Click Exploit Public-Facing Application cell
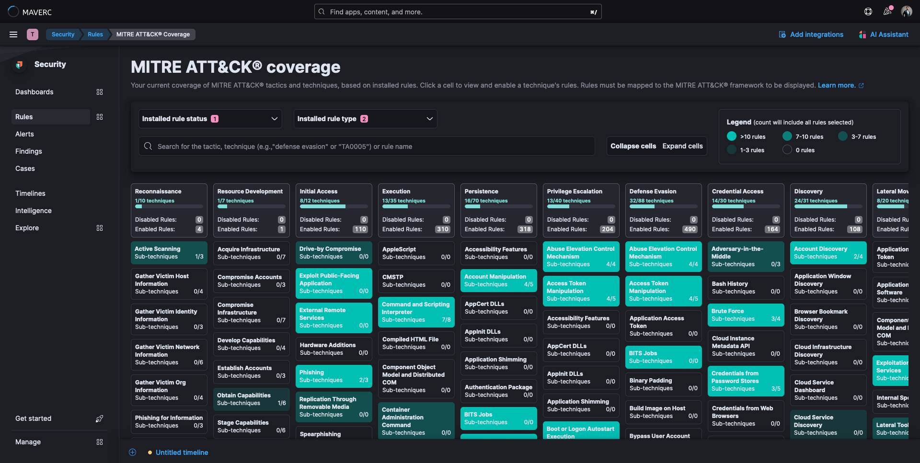Screen dimensions: 920x463 pyautogui.click(x=334, y=283)
